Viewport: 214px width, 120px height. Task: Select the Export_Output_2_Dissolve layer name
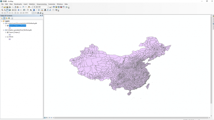coord(17,26)
